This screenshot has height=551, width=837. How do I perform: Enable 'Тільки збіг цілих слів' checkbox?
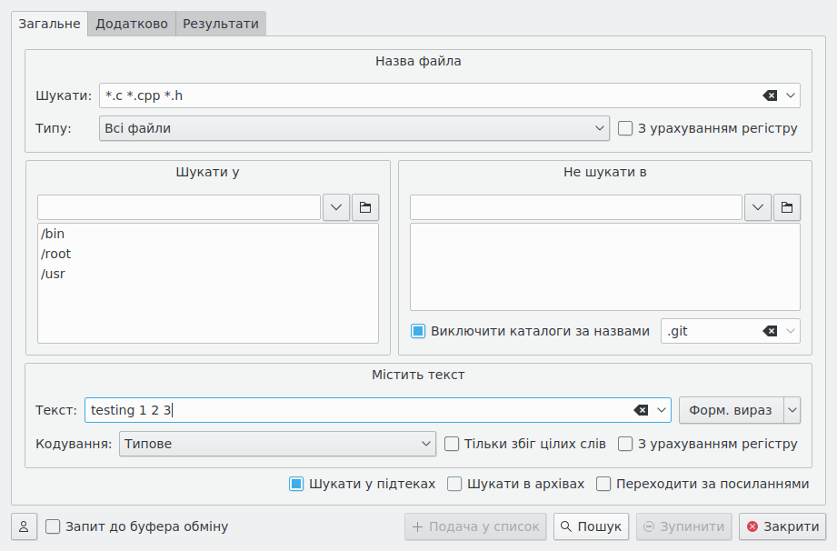(x=452, y=444)
